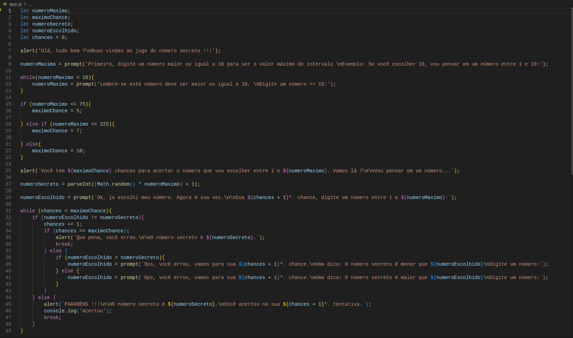
Task: Click the 'acertou' string on line 46
Action: click(x=93, y=311)
